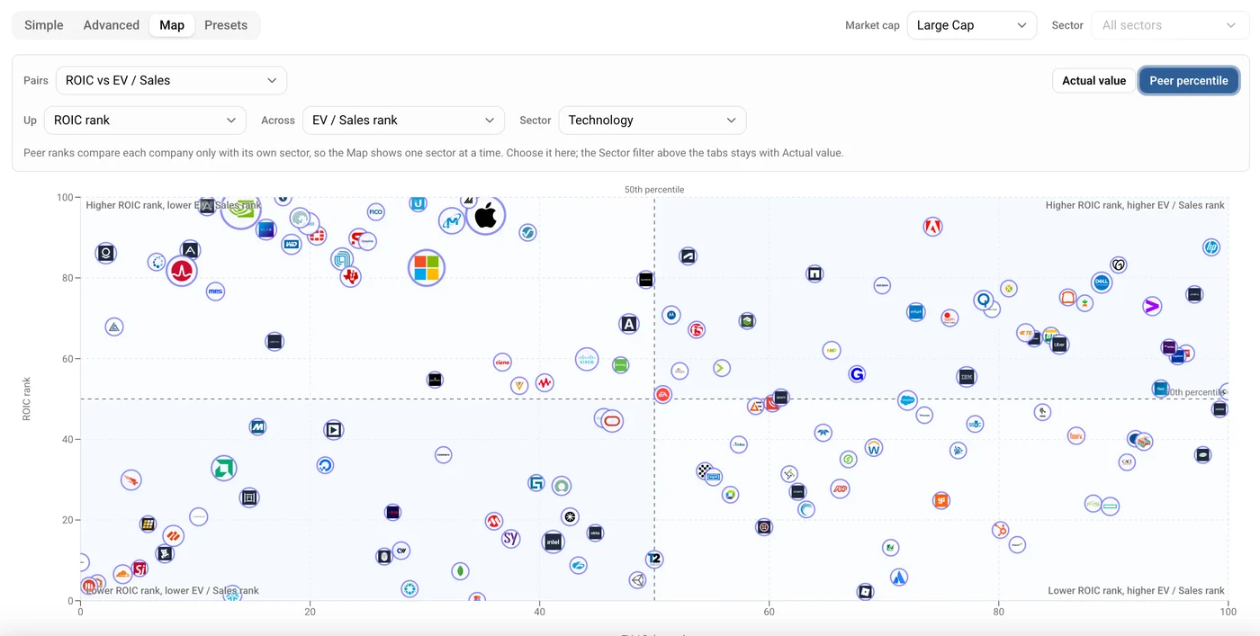Screen dimensions: 1260x636
Task: Select the AMD logo bubble
Action: pos(224,468)
